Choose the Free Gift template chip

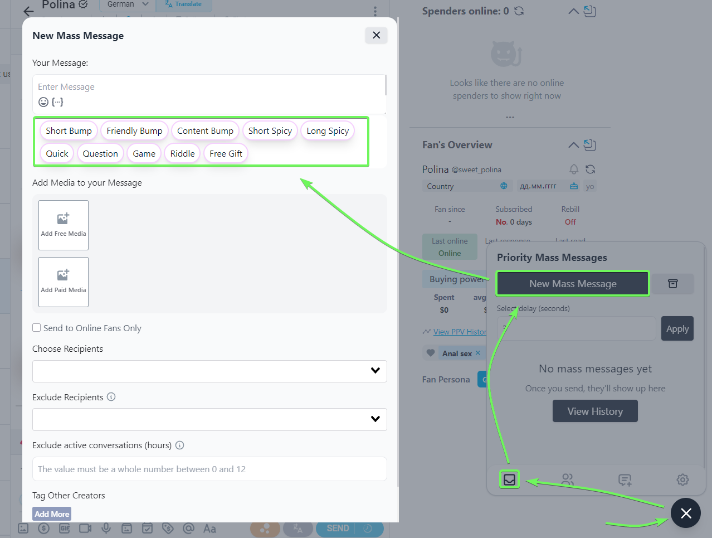[x=226, y=154]
